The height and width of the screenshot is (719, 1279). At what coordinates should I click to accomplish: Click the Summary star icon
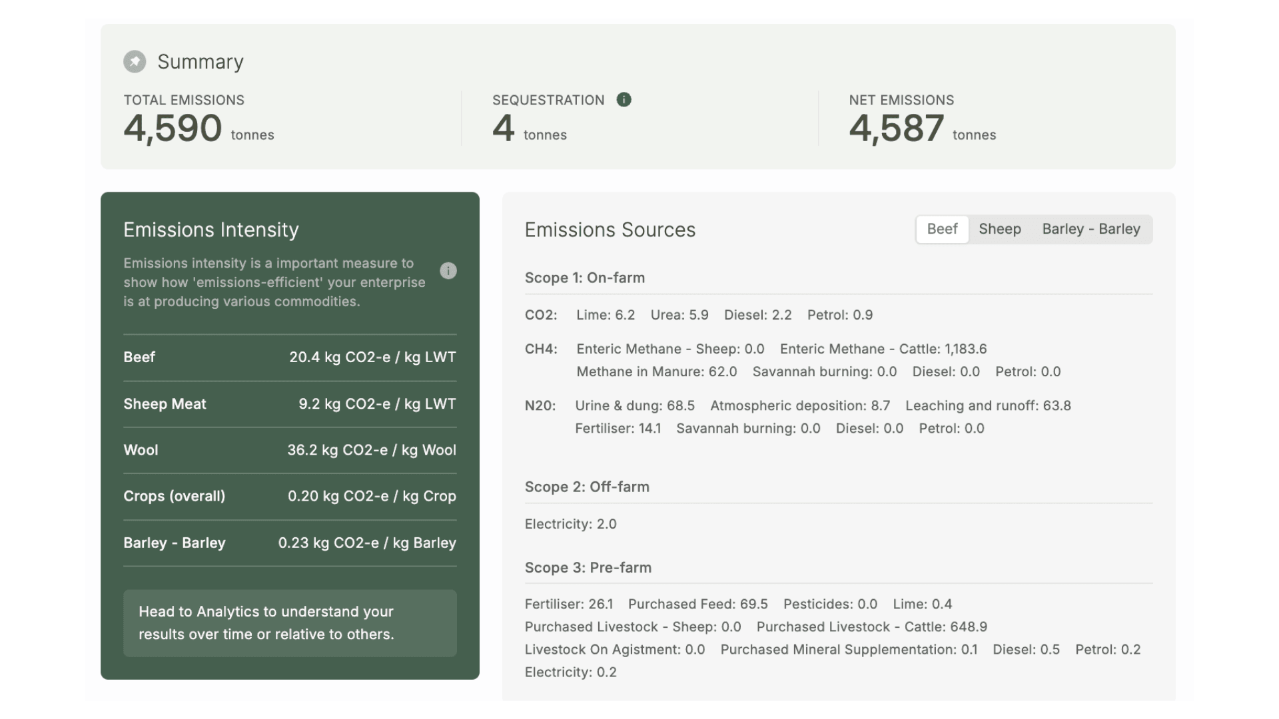tap(135, 62)
